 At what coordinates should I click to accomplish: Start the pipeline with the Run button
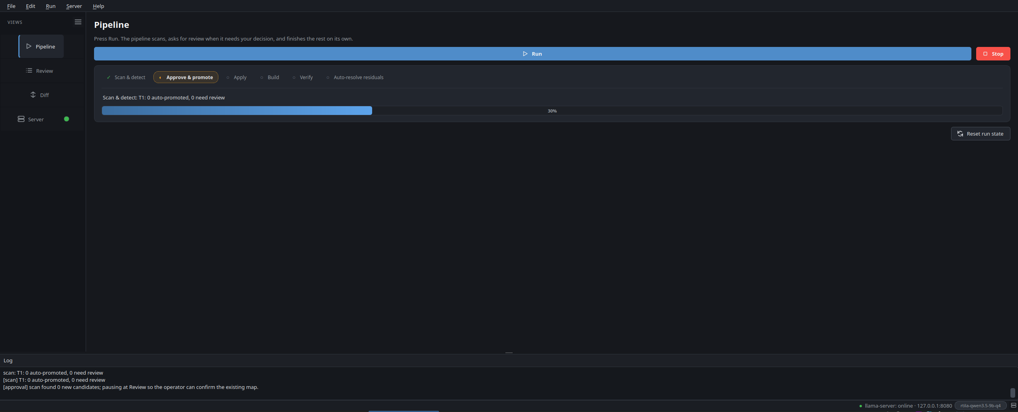tap(532, 54)
